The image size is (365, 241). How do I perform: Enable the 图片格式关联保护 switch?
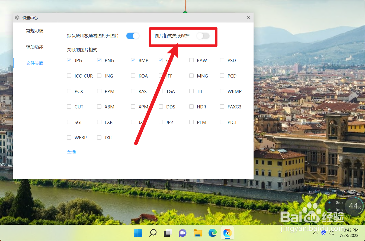(203, 36)
